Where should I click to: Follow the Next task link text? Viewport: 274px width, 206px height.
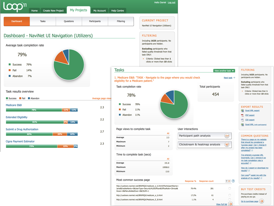pos(228,78)
